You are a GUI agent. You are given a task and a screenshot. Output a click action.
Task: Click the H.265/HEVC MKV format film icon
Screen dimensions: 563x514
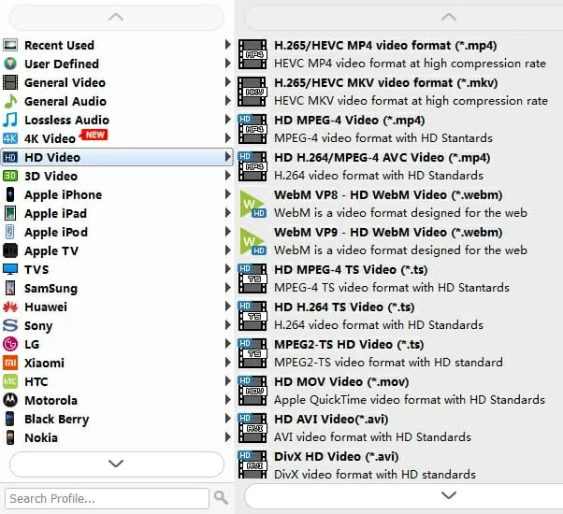pyautogui.click(x=253, y=92)
